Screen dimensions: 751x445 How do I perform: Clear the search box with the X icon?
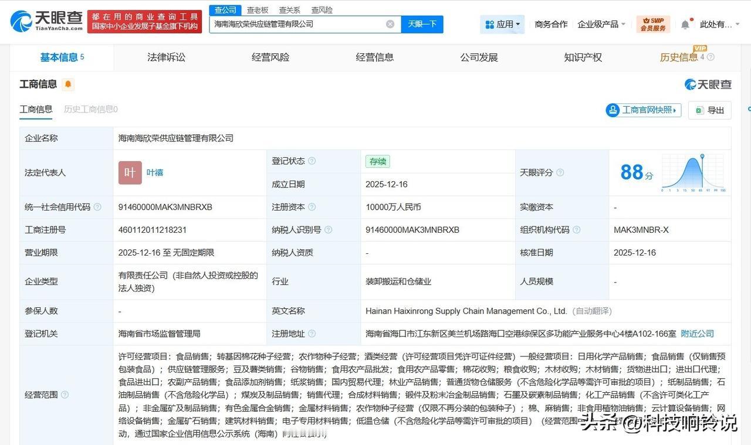[x=390, y=23]
